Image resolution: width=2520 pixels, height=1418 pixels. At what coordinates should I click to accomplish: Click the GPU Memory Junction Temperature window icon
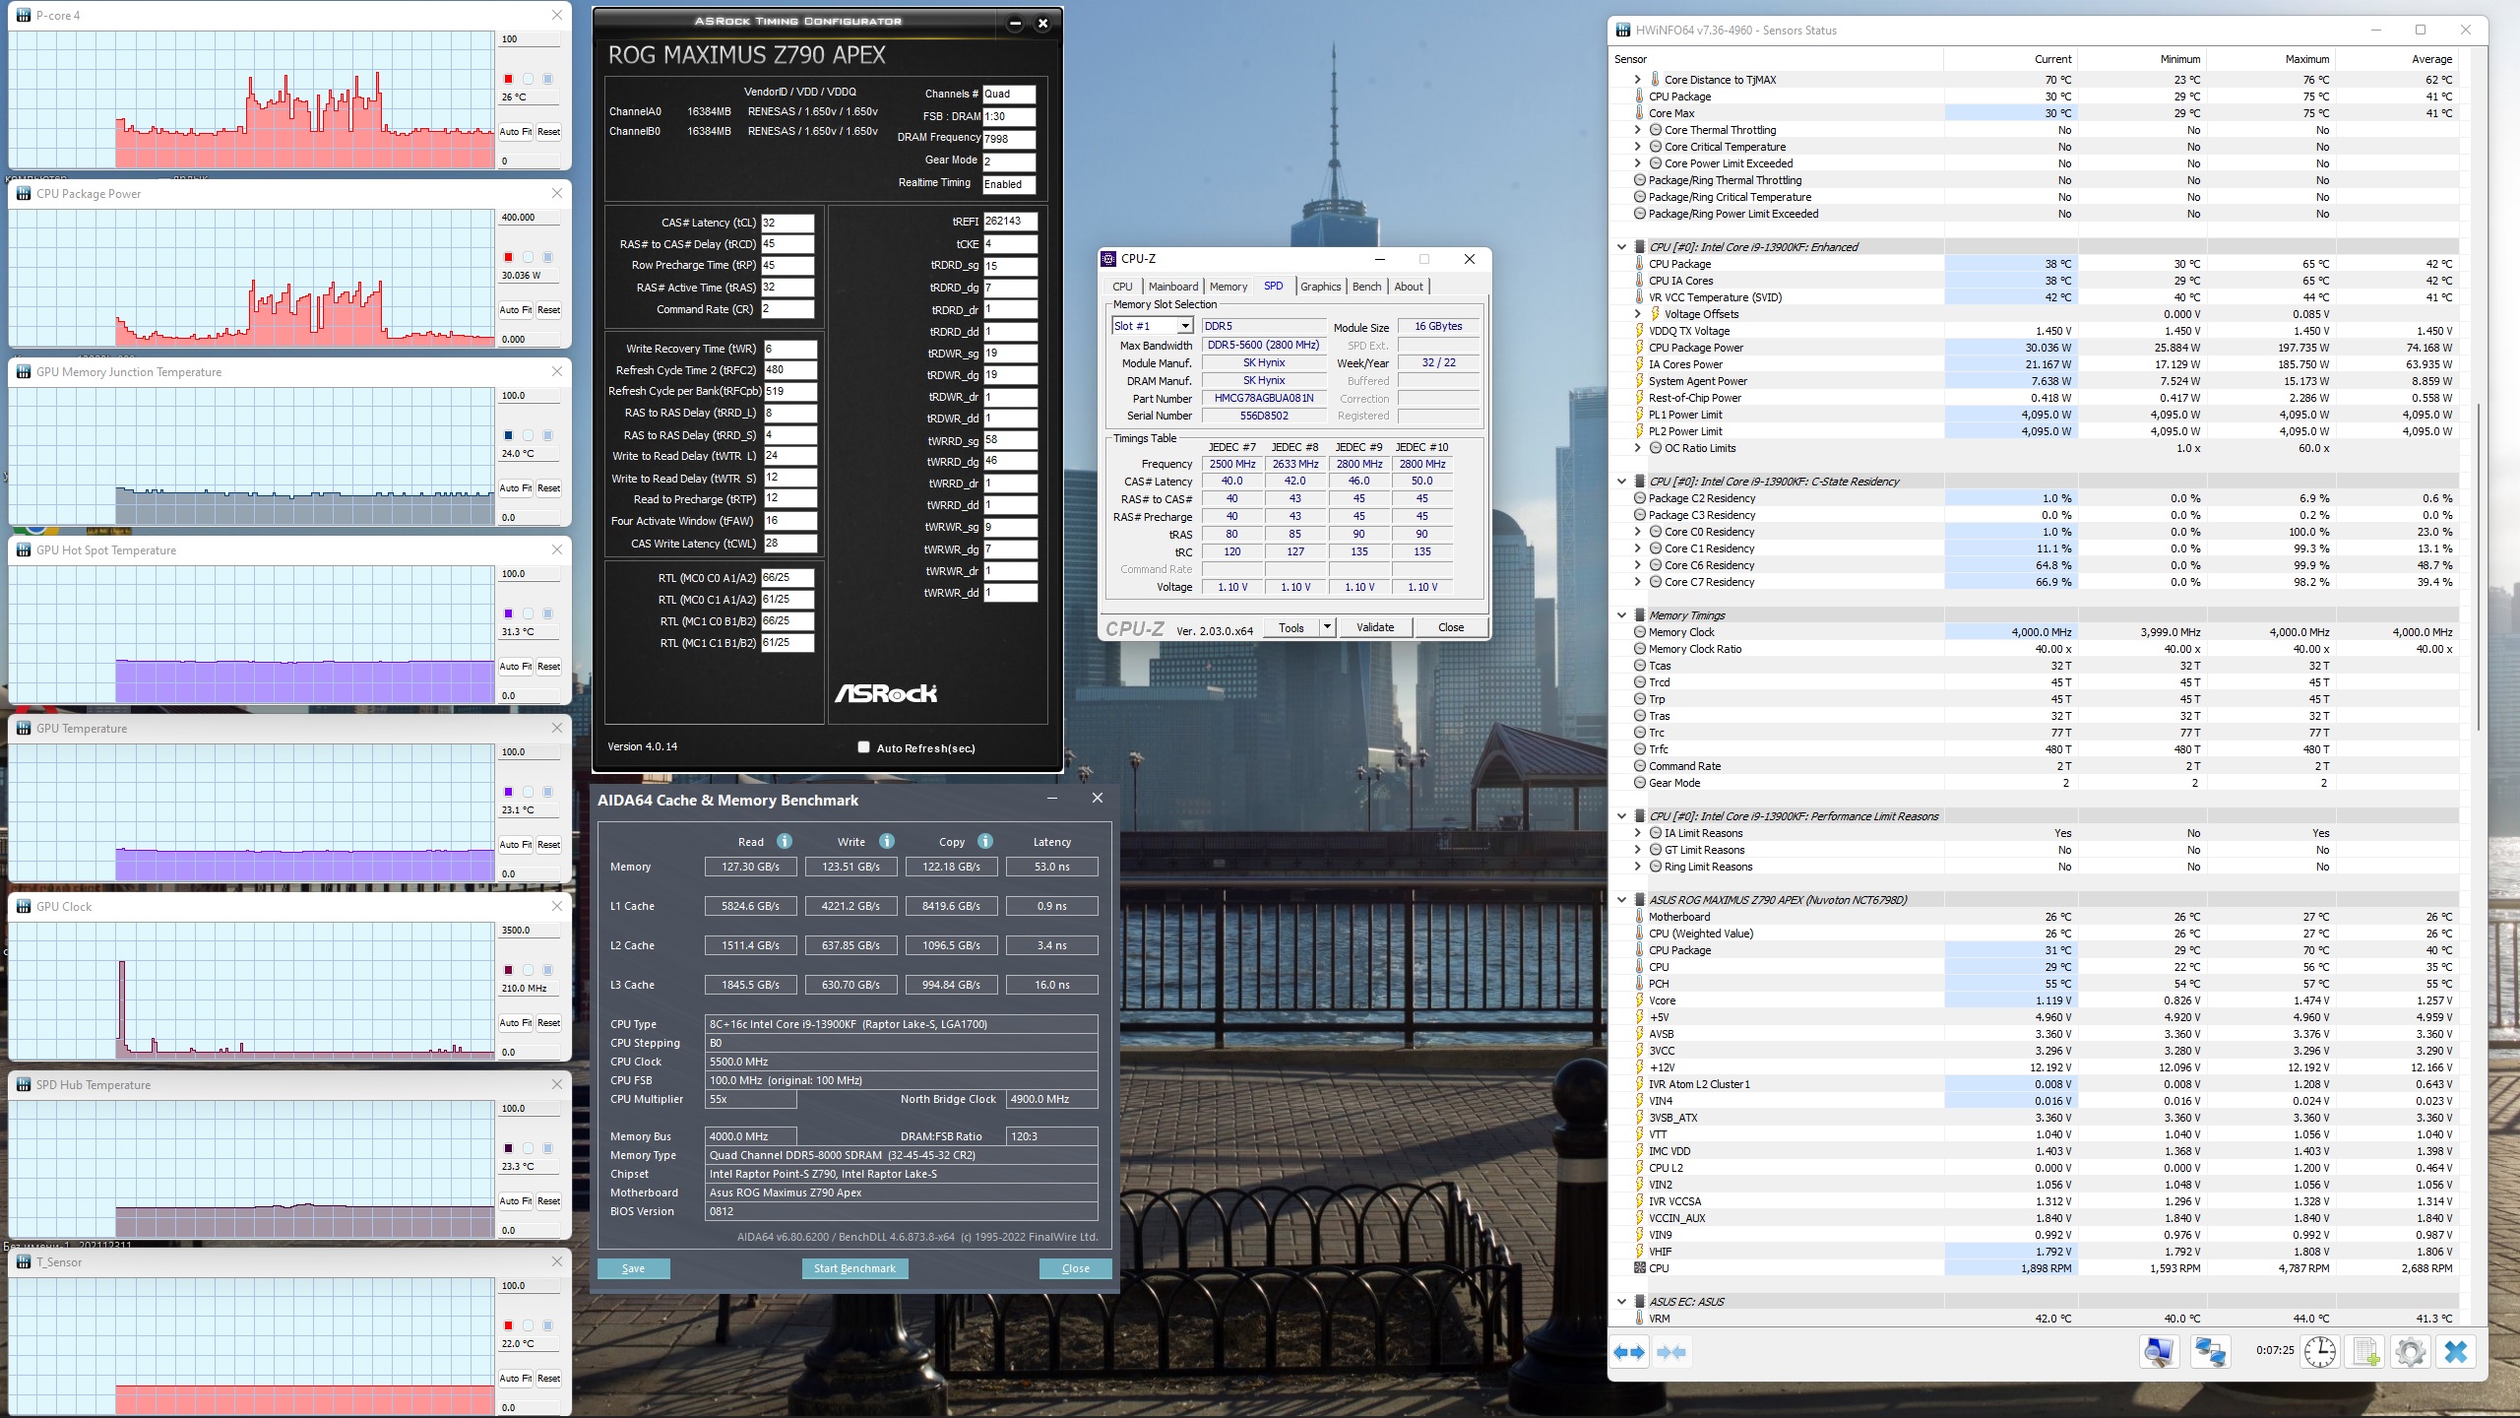pyautogui.click(x=24, y=372)
